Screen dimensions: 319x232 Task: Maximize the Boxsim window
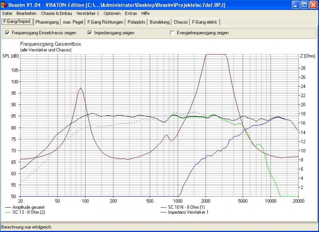tap(304, 5)
